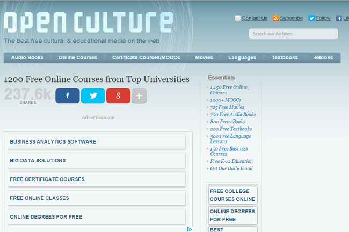Click the AdChoices icon below the ad list
Image resolution: width=349 pixels, height=232 pixels.
(x=190, y=229)
